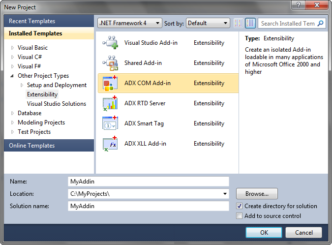
Task: Click the Solution name field
Action: coord(149,206)
